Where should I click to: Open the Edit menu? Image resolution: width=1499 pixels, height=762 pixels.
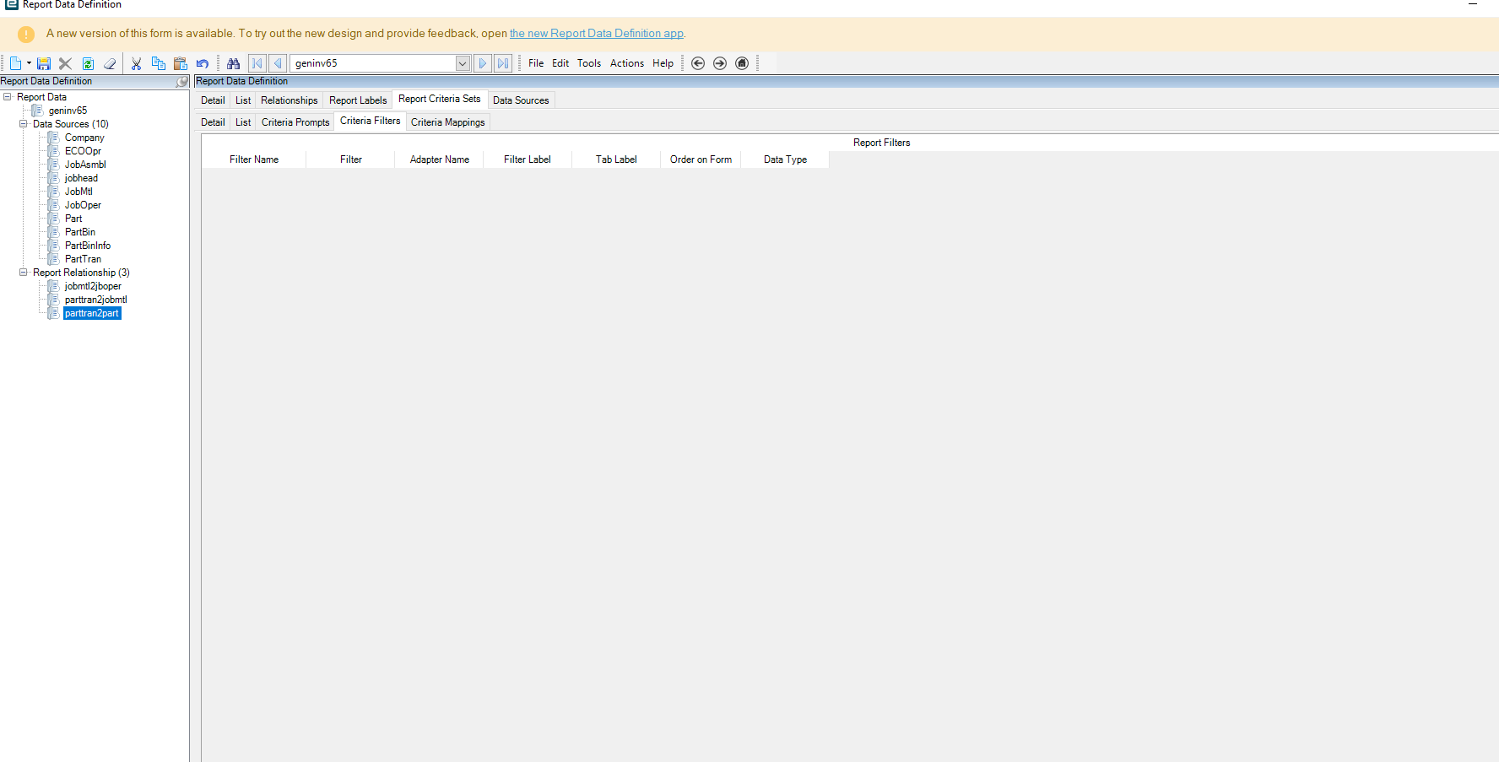[560, 63]
